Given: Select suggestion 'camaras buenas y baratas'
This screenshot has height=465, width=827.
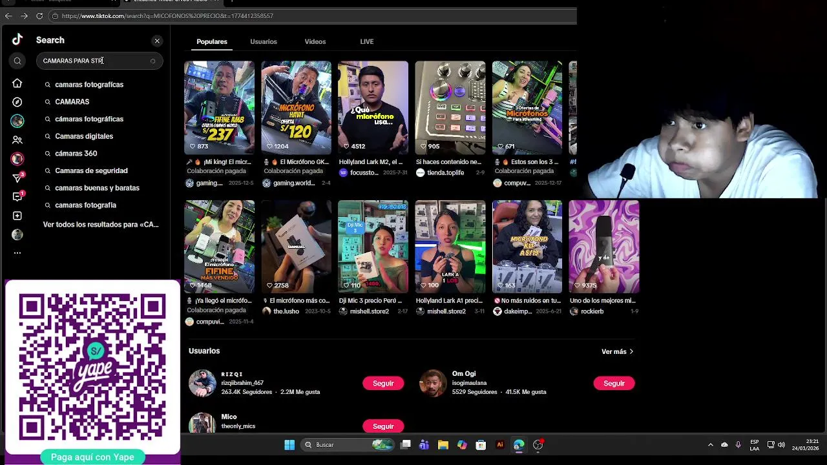Looking at the screenshot, I should tap(97, 188).
